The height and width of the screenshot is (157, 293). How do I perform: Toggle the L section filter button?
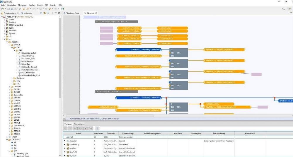point(65,128)
